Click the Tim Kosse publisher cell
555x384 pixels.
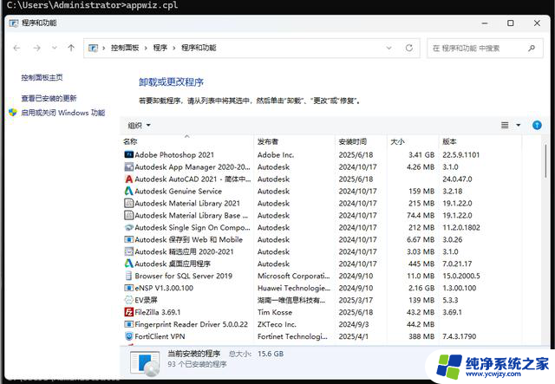point(275,312)
